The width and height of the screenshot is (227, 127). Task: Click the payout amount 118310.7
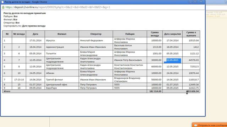point(194,80)
